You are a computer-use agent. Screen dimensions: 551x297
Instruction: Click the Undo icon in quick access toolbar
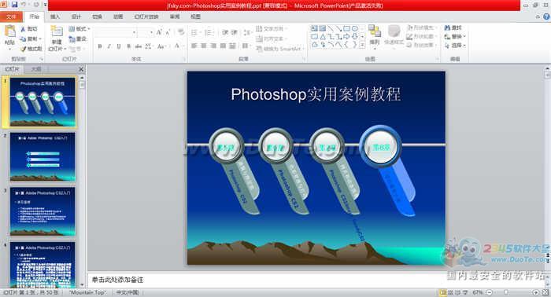tap(24, 5)
